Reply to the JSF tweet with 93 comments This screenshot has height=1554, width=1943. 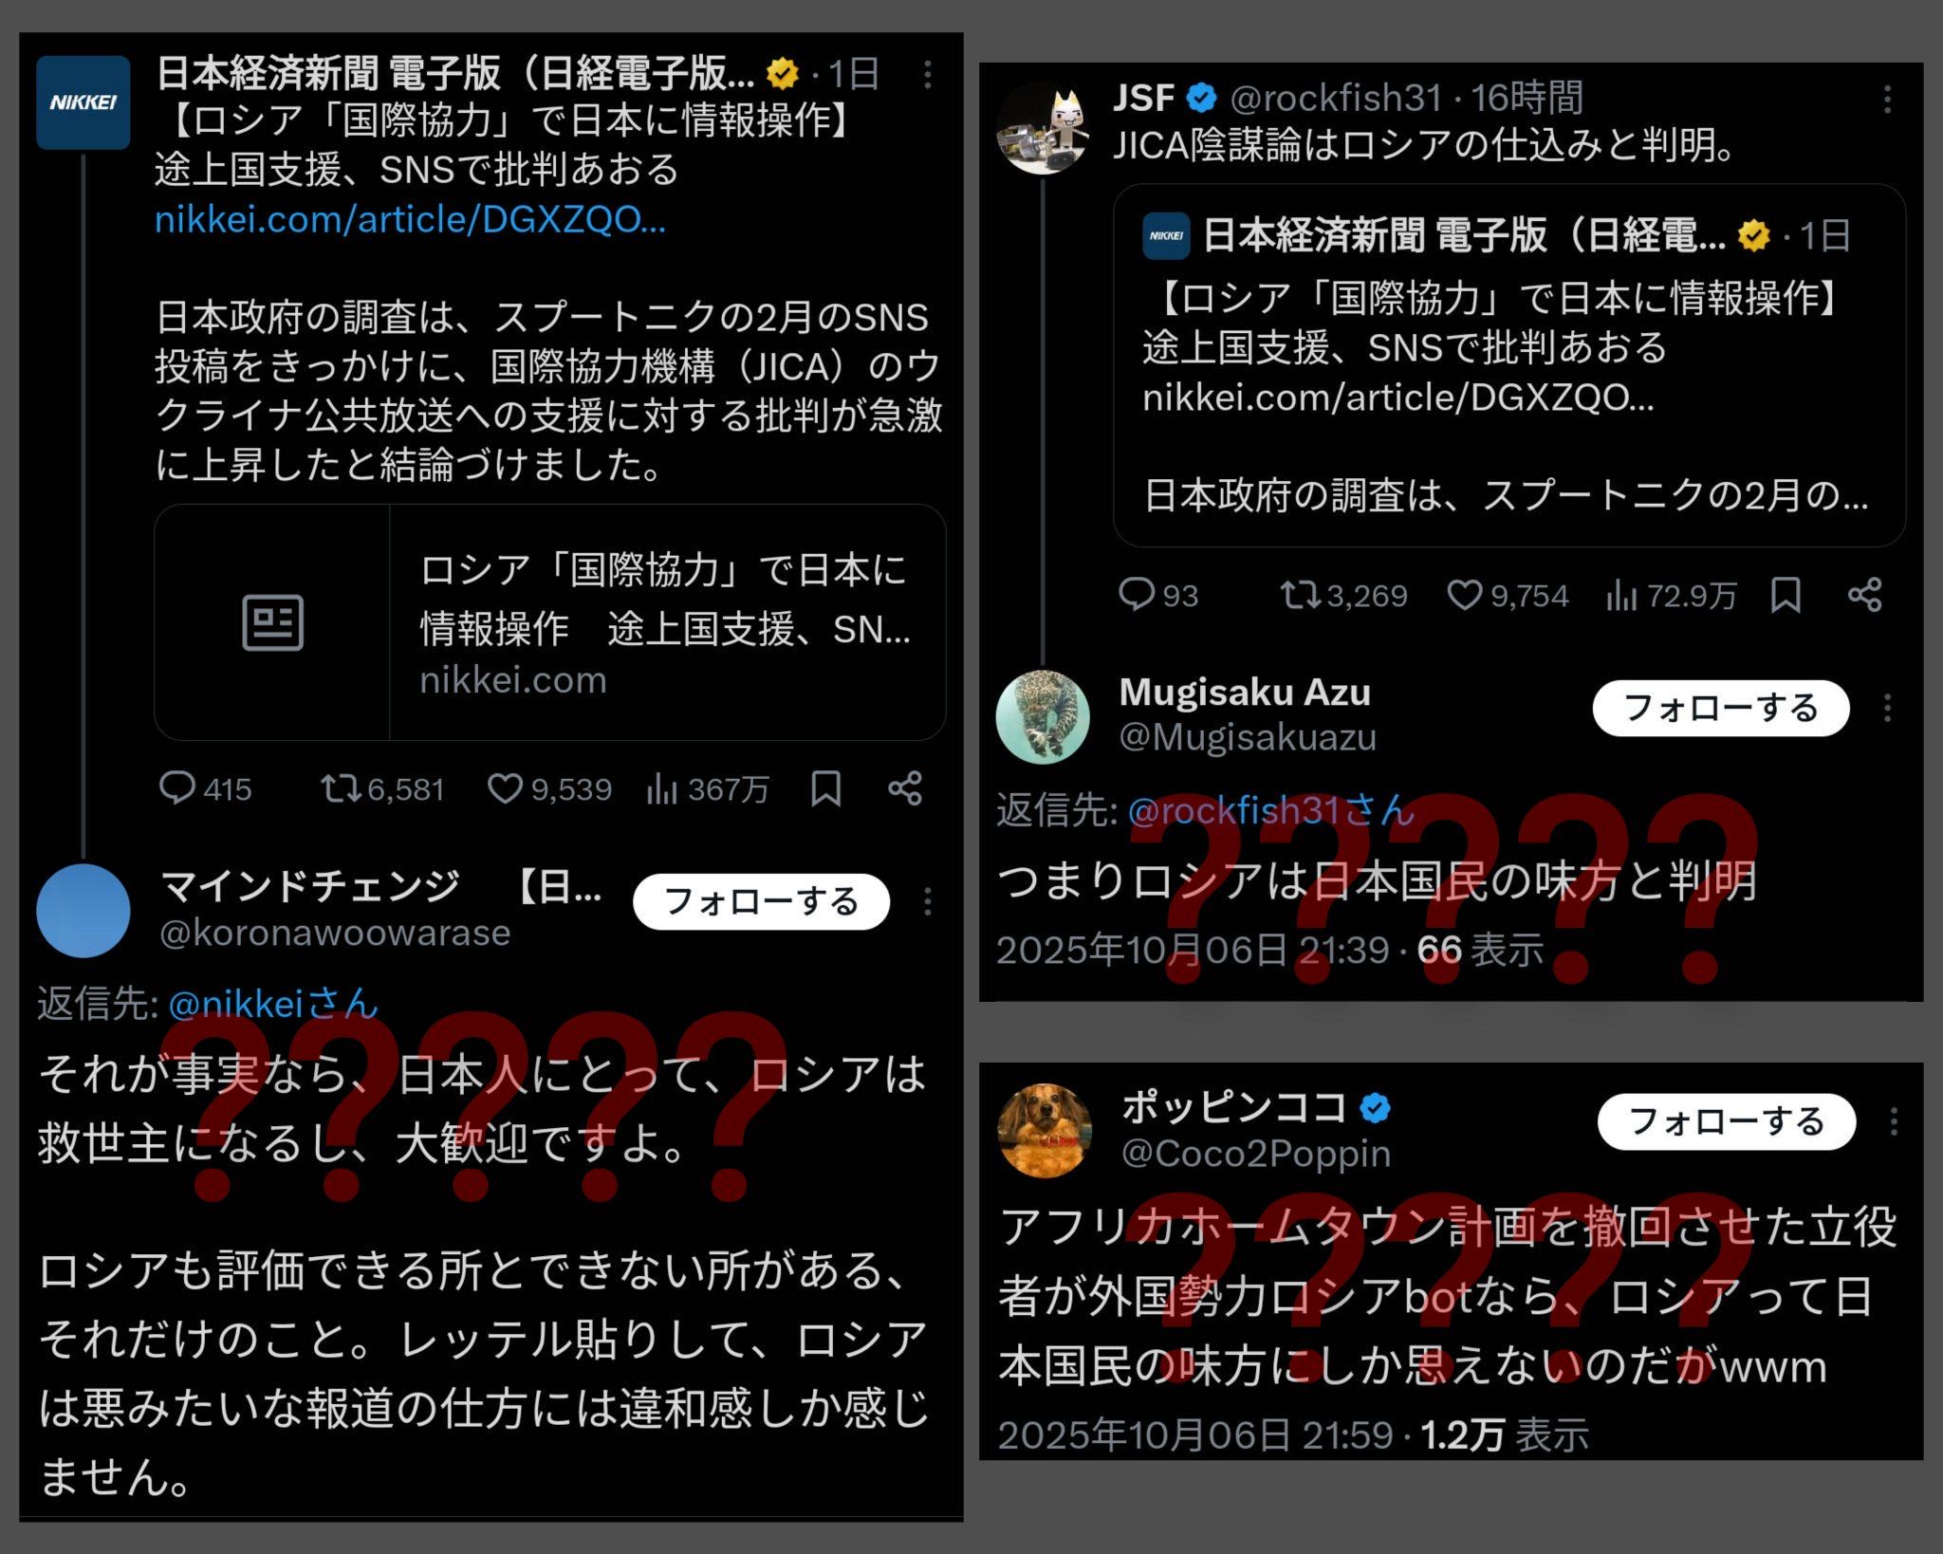tap(1158, 596)
